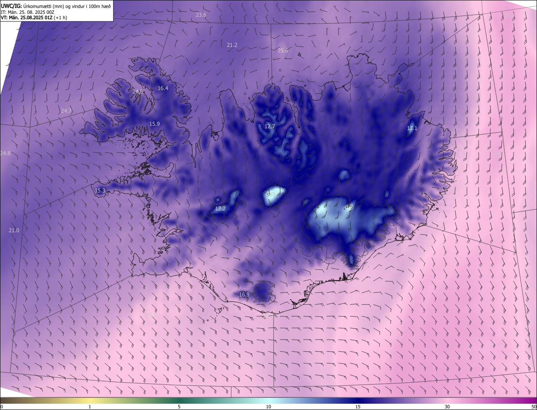
Task: Click the 23.6 value label on the map
Action: click(x=201, y=15)
